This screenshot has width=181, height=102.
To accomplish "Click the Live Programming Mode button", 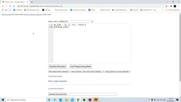I will (81, 67).
